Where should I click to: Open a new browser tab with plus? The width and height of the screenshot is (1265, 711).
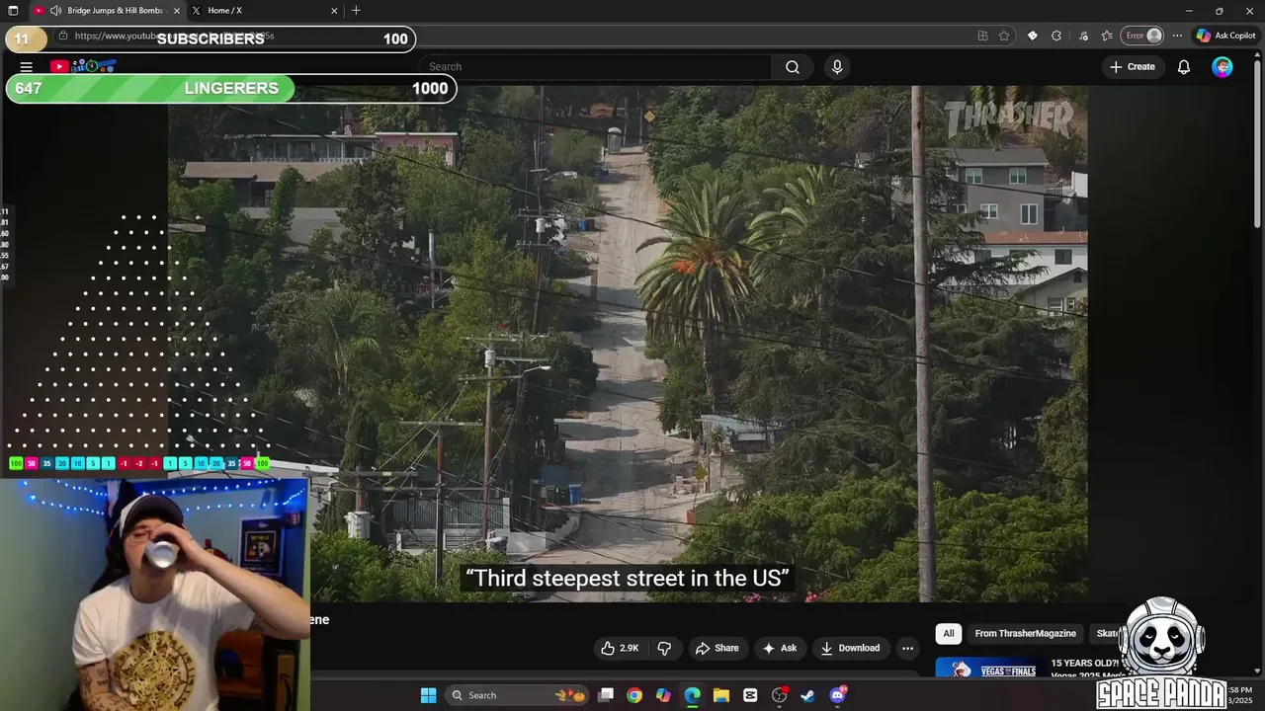pos(356,11)
